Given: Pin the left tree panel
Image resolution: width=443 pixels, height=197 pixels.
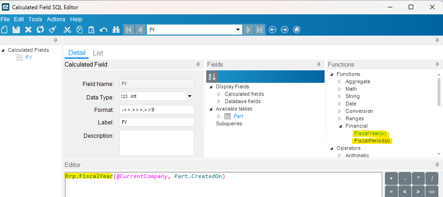Looking at the screenshot, I should pyautogui.click(x=56, y=41).
